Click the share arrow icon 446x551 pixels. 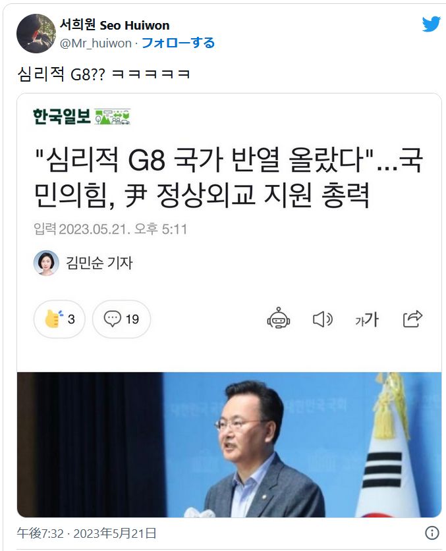[x=412, y=319]
